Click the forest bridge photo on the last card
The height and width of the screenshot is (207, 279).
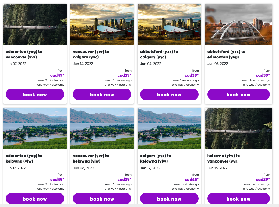click(x=238, y=128)
